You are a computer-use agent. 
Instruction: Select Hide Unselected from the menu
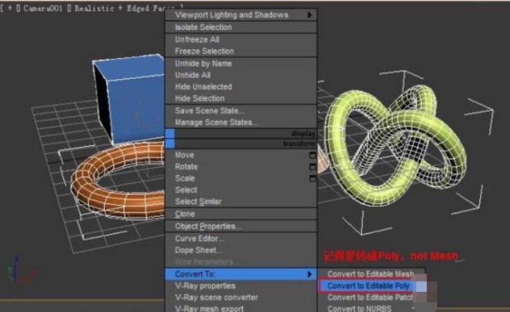(x=203, y=87)
